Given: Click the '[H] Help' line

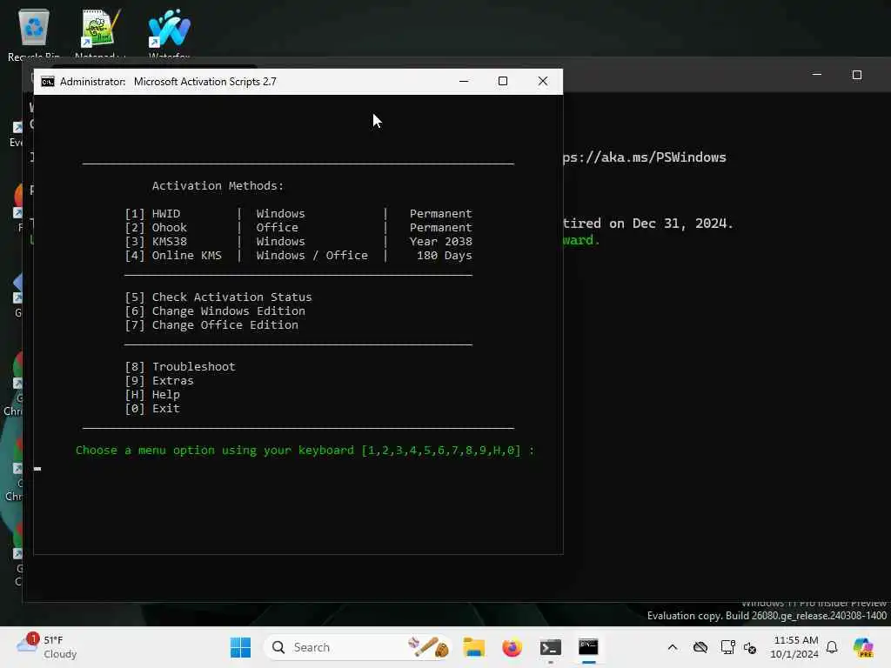Looking at the screenshot, I should 152,395.
